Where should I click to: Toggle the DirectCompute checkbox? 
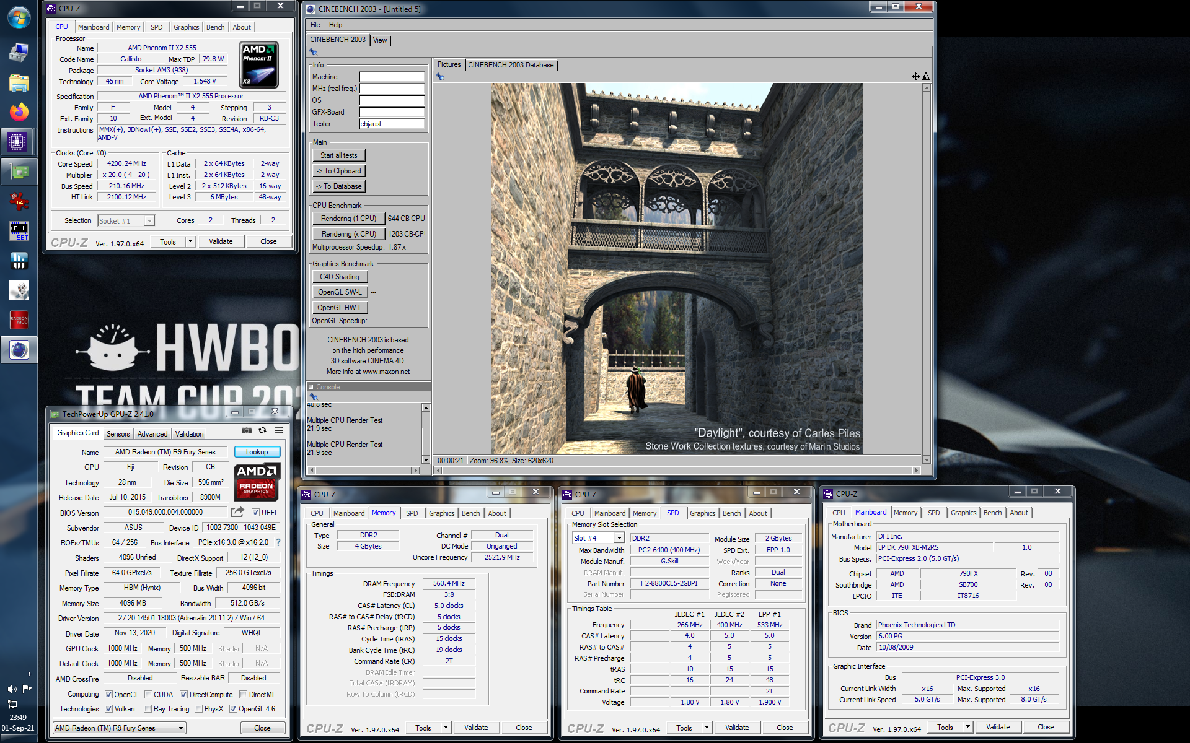tap(183, 695)
